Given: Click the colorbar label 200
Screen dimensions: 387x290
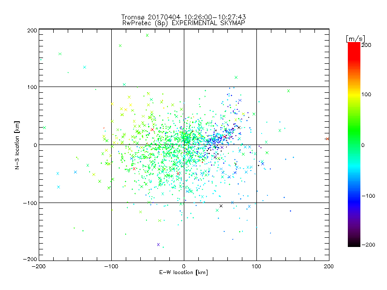Looking at the screenshot, I should pyautogui.click(x=366, y=45).
